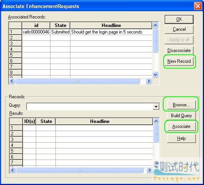Screen dimensions: 204x185
Task: Click the OK button
Action: pos(179,19)
